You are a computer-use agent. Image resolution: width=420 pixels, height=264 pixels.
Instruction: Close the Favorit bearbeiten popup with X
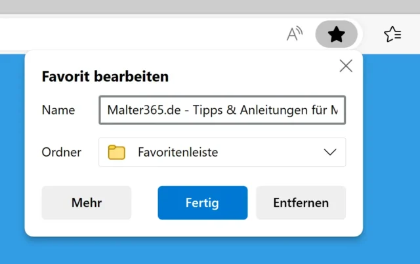(345, 66)
